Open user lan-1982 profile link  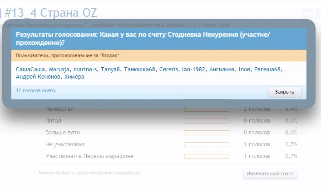193,69
